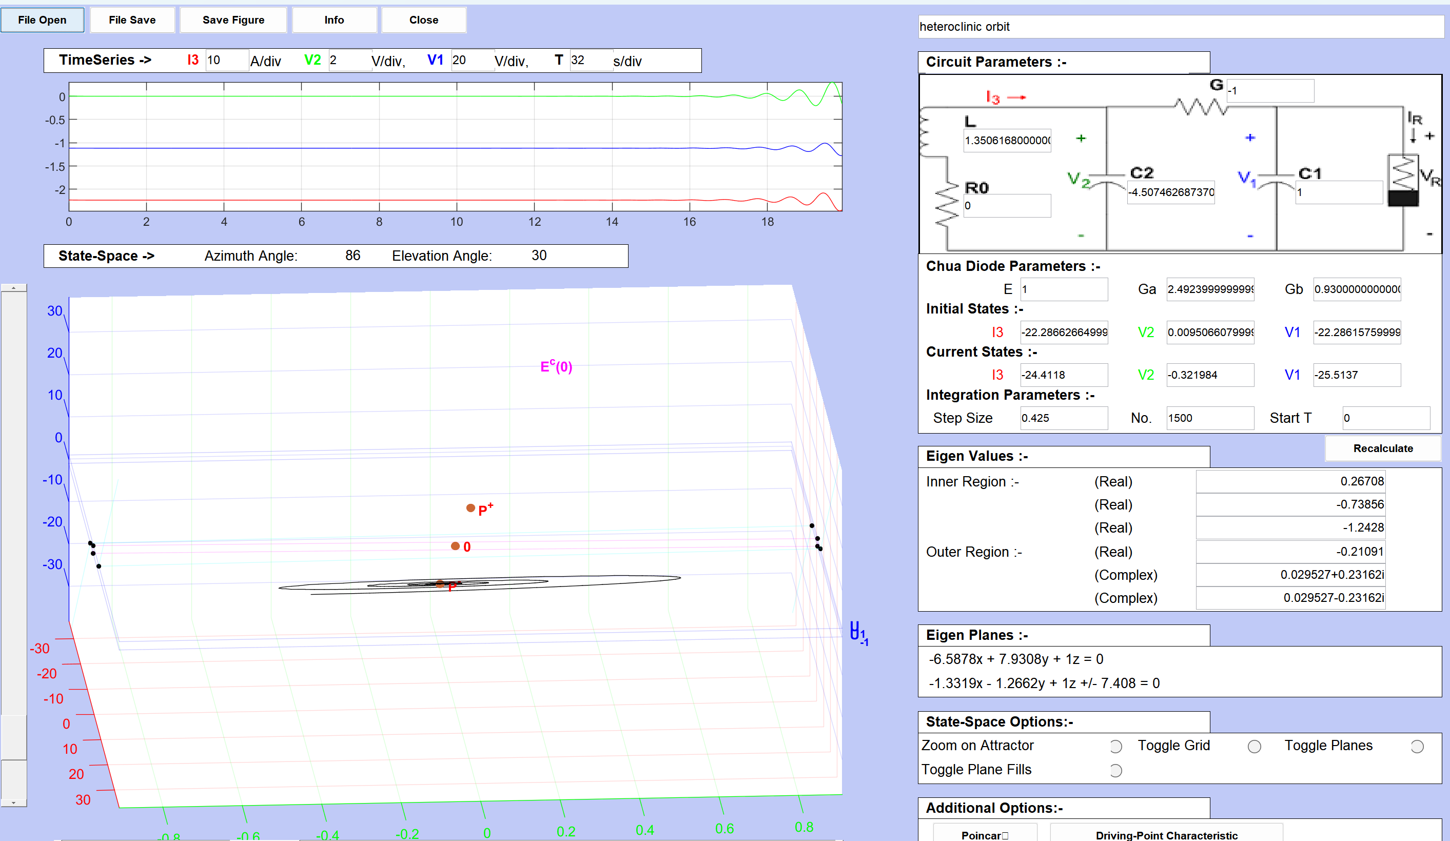Open the Driving-Point Characteristic view
The width and height of the screenshot is (1450, 841).
[1166, 834]
